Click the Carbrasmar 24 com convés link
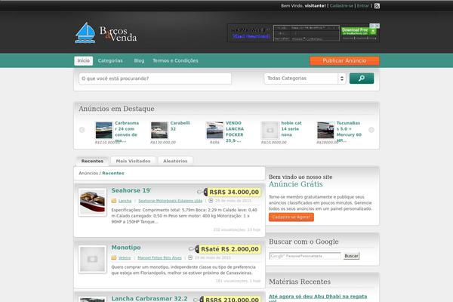453x302 pixels. tap(127, 132)
